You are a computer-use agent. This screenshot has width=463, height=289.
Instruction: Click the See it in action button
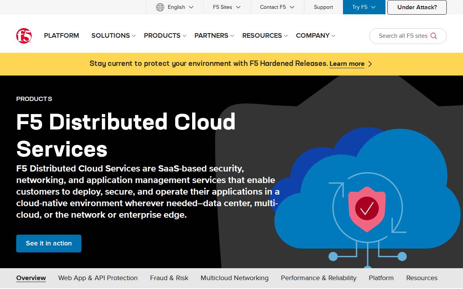tap(49, 244)
